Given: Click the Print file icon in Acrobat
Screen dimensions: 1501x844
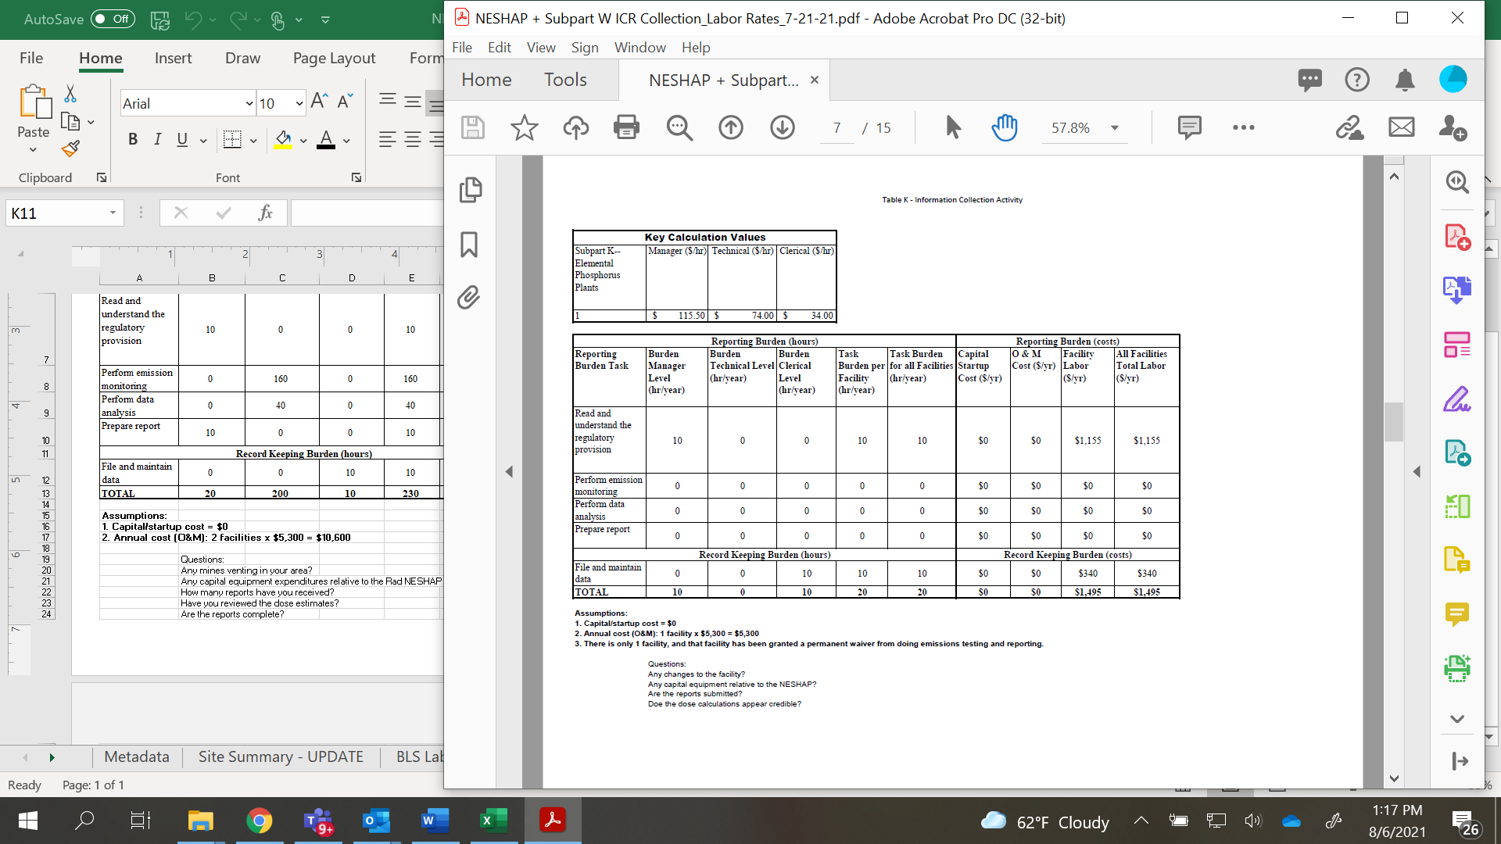Looking at the screenshot, I should 626,127.
